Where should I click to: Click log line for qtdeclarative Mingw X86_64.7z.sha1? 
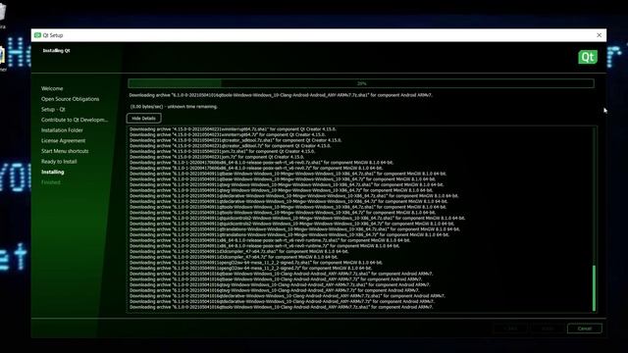(x=294, y=196)
